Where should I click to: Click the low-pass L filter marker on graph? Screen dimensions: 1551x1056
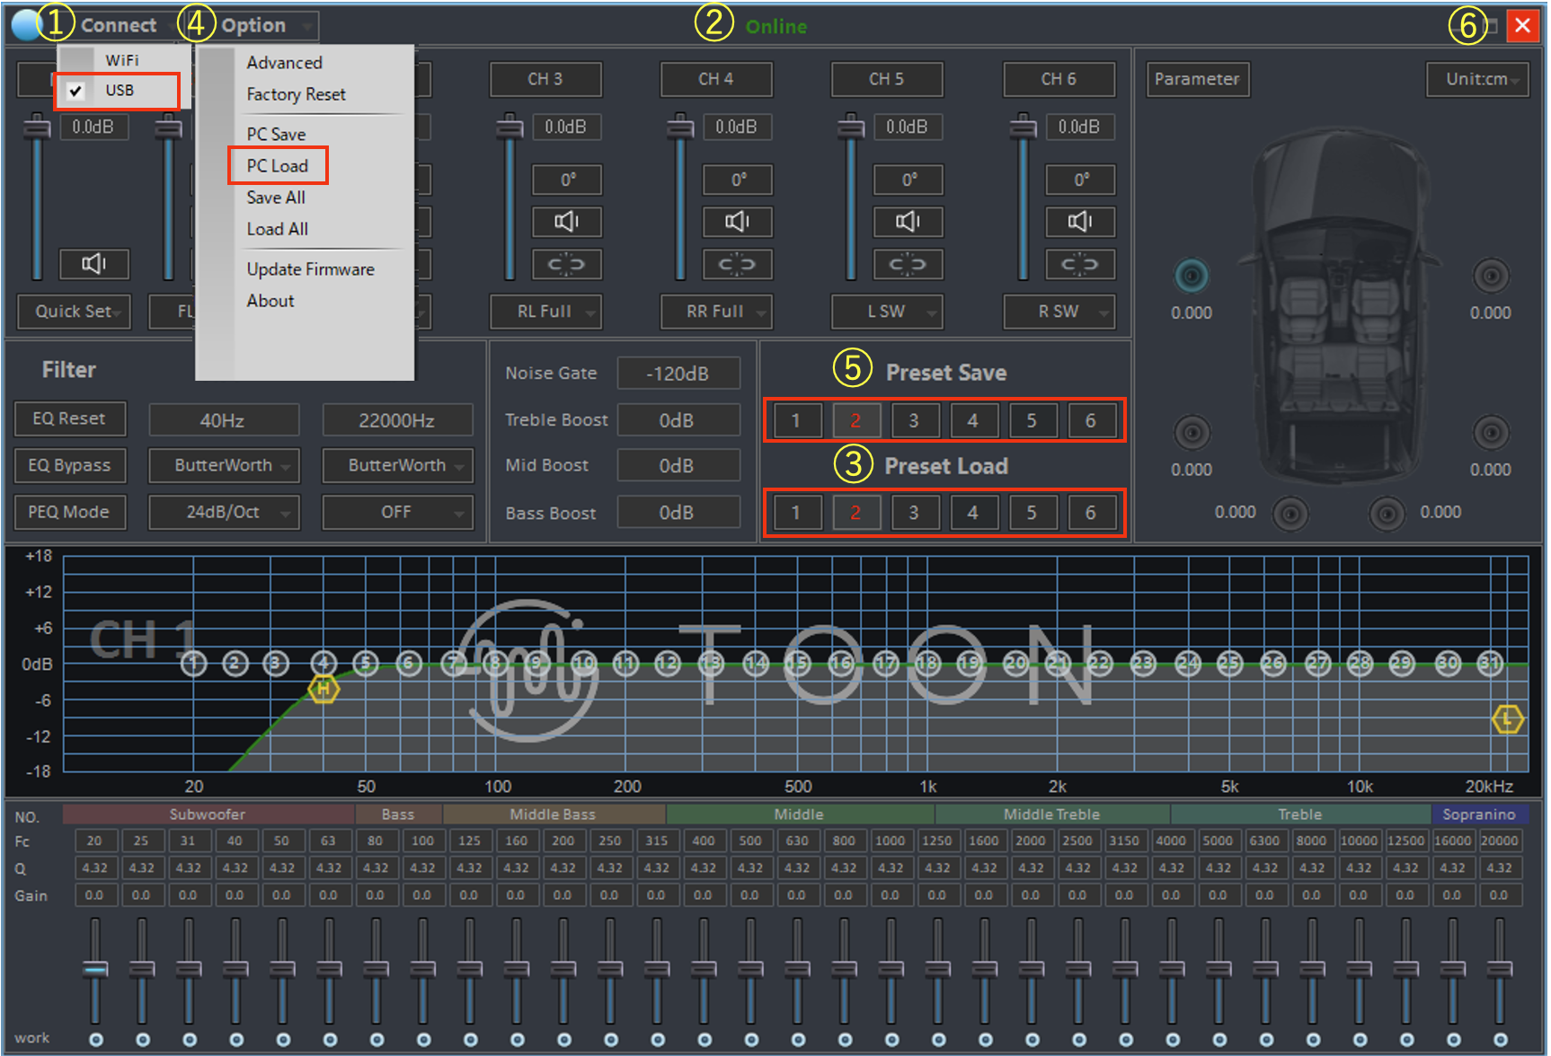pyautogui.click(x=1507, y=719)
